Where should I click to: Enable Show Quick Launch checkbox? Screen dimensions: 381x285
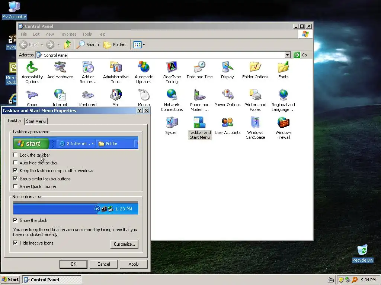click(x=16, y=186)
